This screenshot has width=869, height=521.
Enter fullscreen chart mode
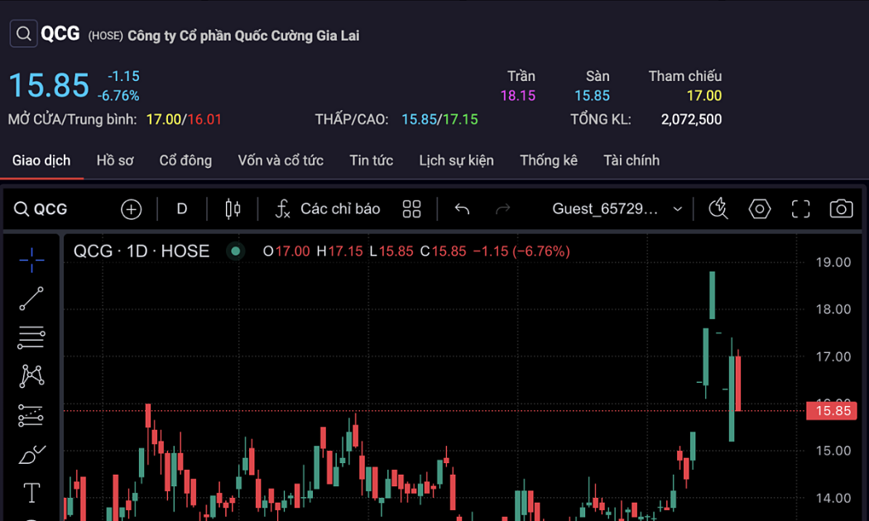800,209
